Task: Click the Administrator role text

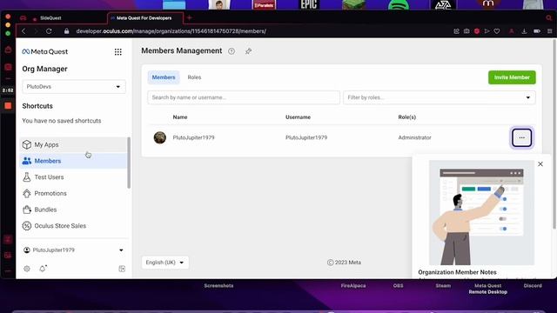Action: point(414,137)
